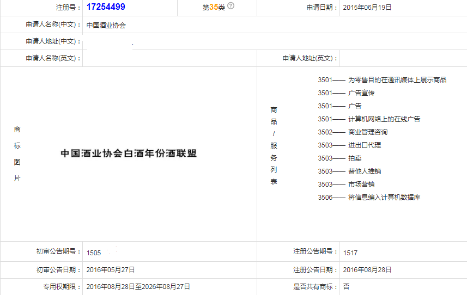The image size is (467, 295).
Task: Select preliminary announcement date 2016年05月27日
Action: coord(111,270)
